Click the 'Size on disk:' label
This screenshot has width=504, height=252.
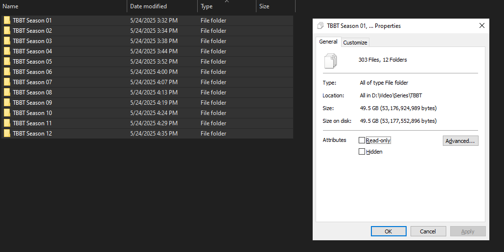337,121
